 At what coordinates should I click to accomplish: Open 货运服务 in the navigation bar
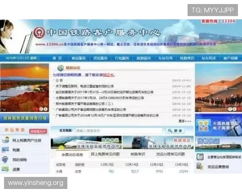[x=100, y=58]
